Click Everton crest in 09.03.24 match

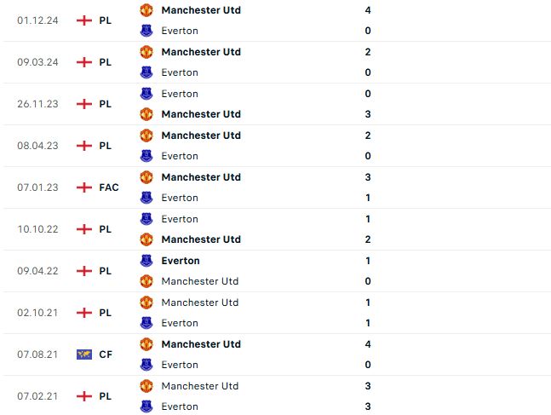pos(146,72)
